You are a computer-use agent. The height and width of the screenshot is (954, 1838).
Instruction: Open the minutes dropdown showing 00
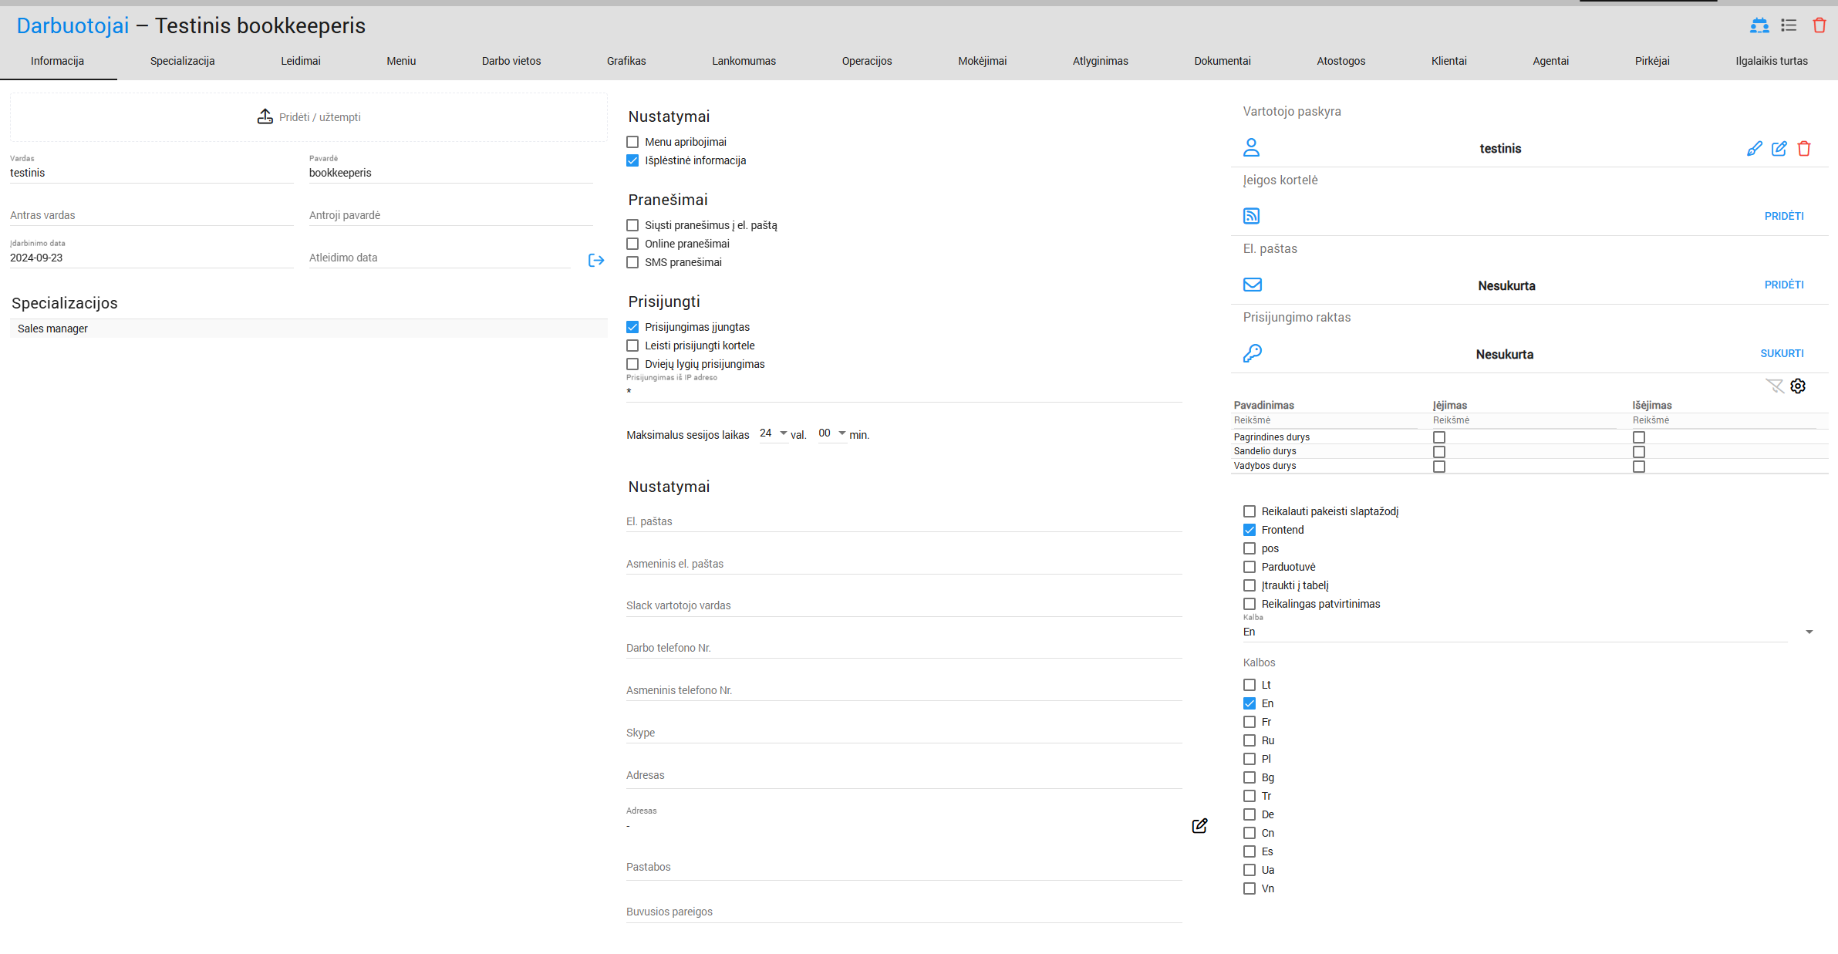pyautogui.click(x=831, y=433)
